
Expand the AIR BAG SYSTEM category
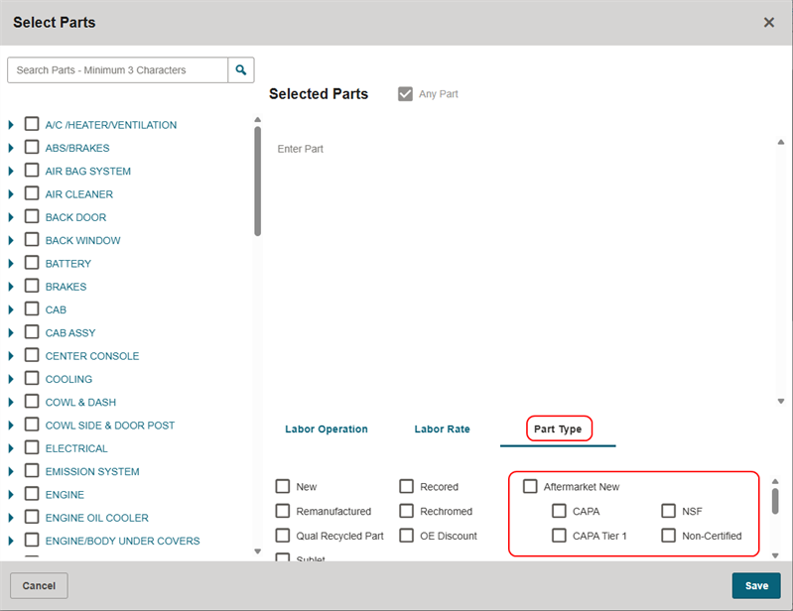coord(11,172)
